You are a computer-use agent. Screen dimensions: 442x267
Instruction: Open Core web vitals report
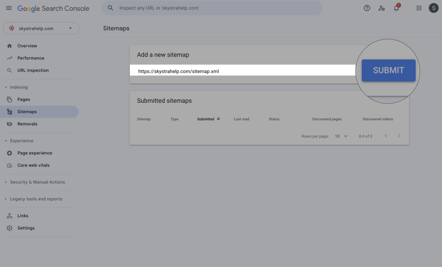click(33, 165)
